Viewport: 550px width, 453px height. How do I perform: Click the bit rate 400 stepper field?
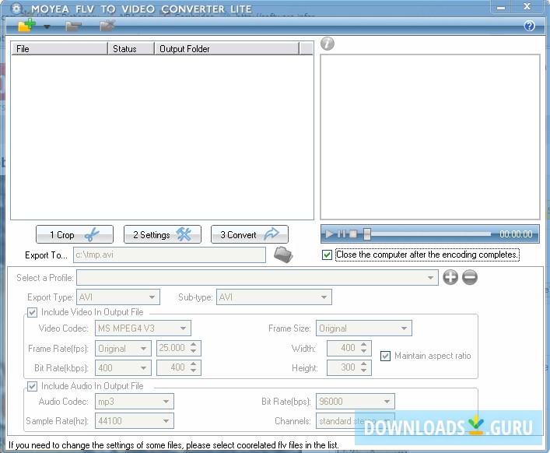pos(179,367)
